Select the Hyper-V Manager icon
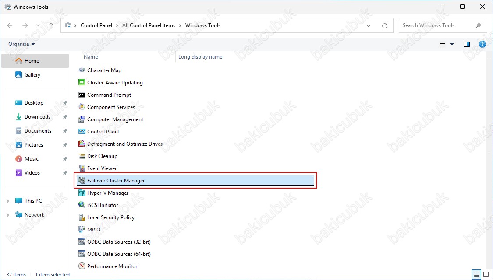493x280 pixels. pyautogui.click(x=82, y=193)
